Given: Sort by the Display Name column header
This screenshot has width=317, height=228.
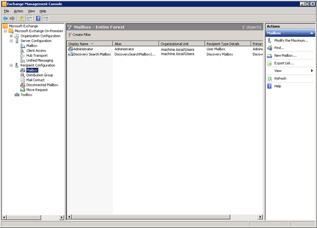Looking at the screenshot, I should click(90, 43).
